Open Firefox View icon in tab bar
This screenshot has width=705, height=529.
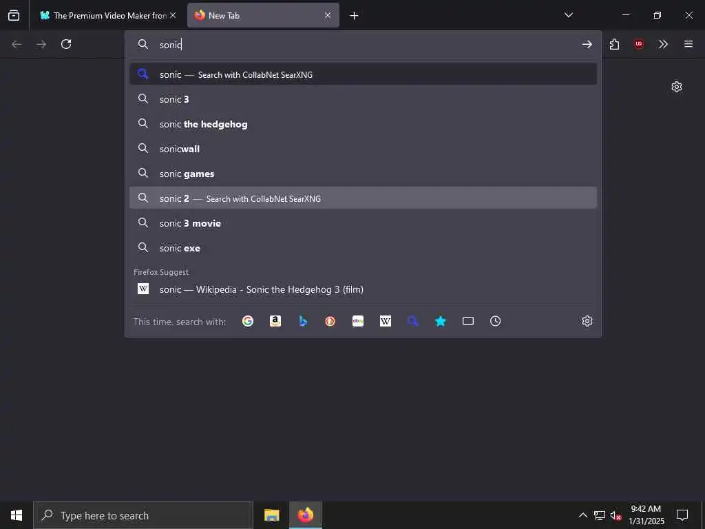14,15
